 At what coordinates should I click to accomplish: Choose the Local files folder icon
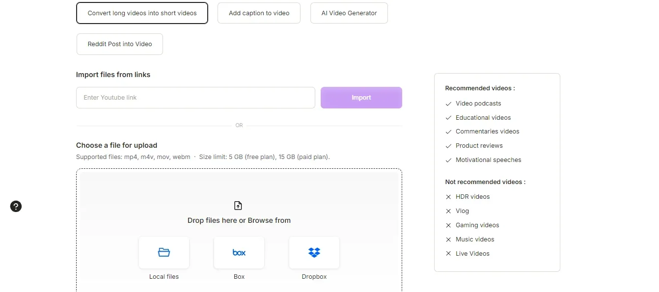tap(164, 252)
